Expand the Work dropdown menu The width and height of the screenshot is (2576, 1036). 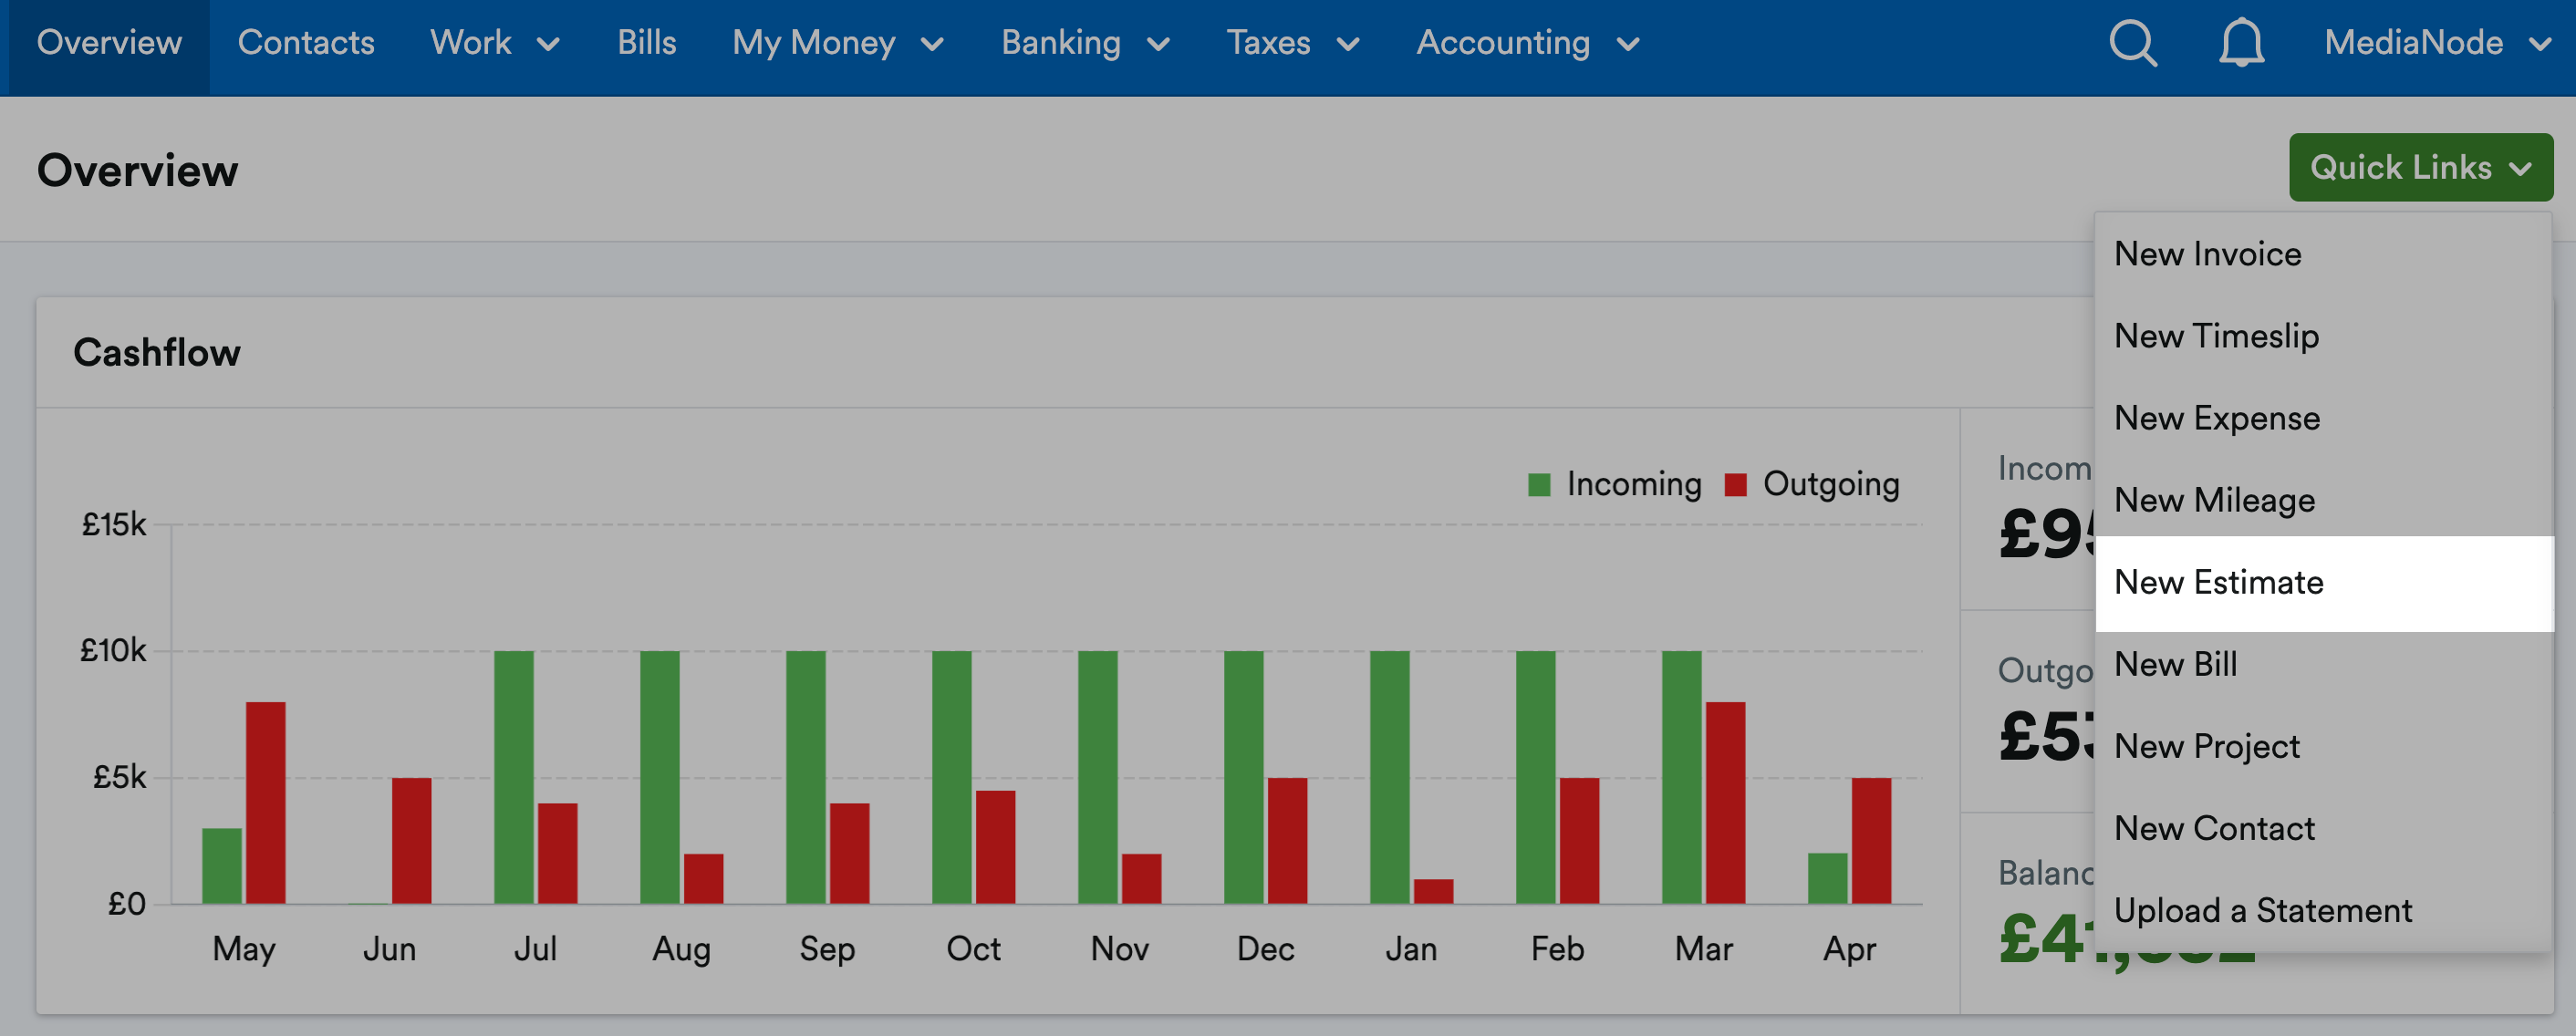pos(494,43)
